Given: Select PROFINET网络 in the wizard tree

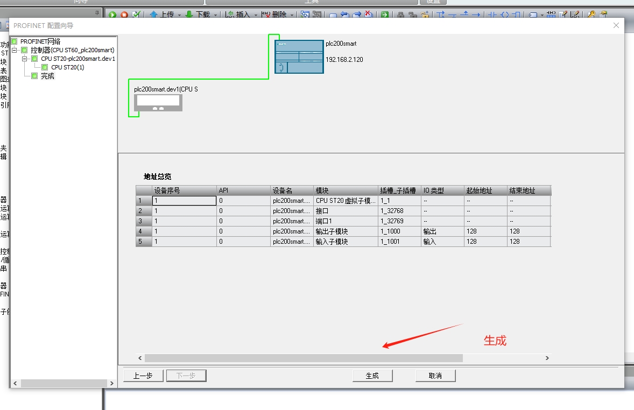Looking at the screenshot, I should [40, 41].
